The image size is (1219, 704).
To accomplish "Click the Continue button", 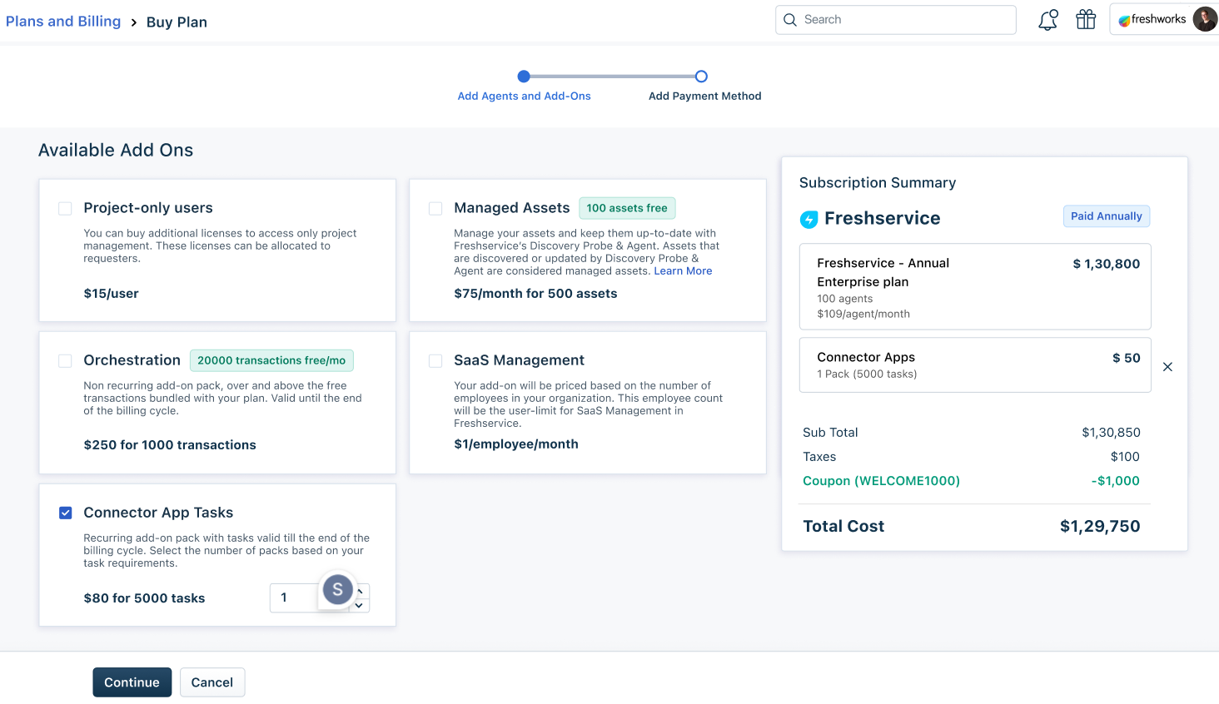I will 132,682.
